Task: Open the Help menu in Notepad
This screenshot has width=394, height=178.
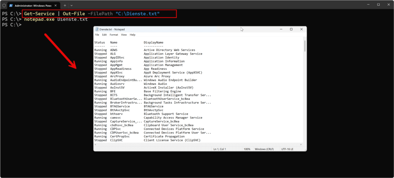Action: (x=133, y=35)
